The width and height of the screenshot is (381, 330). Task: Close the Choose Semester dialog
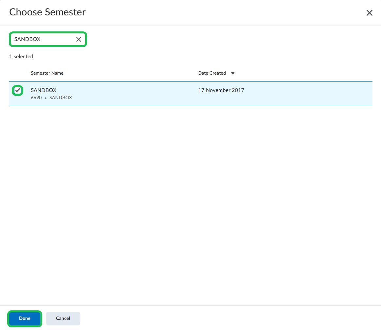(x=369, y=13)
